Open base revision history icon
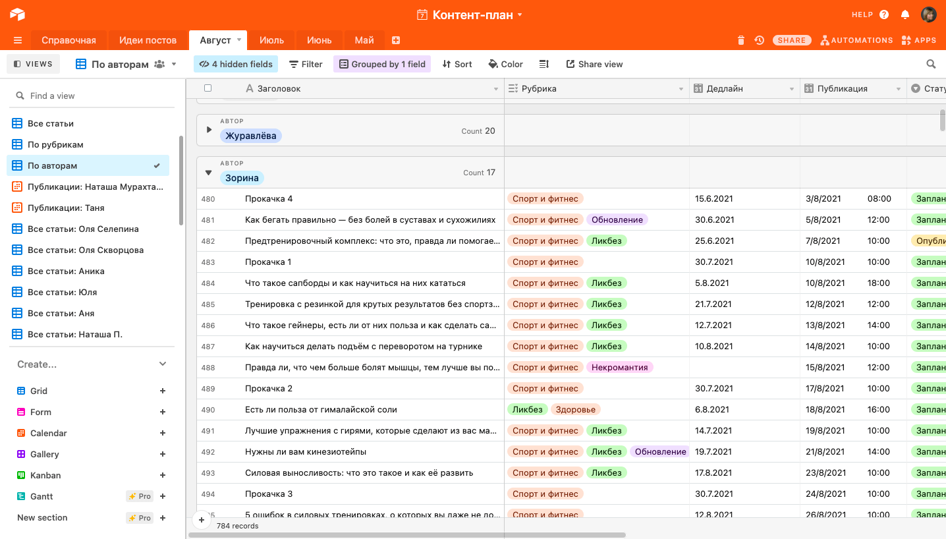The width and height of the screenshot is (946, 539). pyautogui.click(x=760, y=40)
